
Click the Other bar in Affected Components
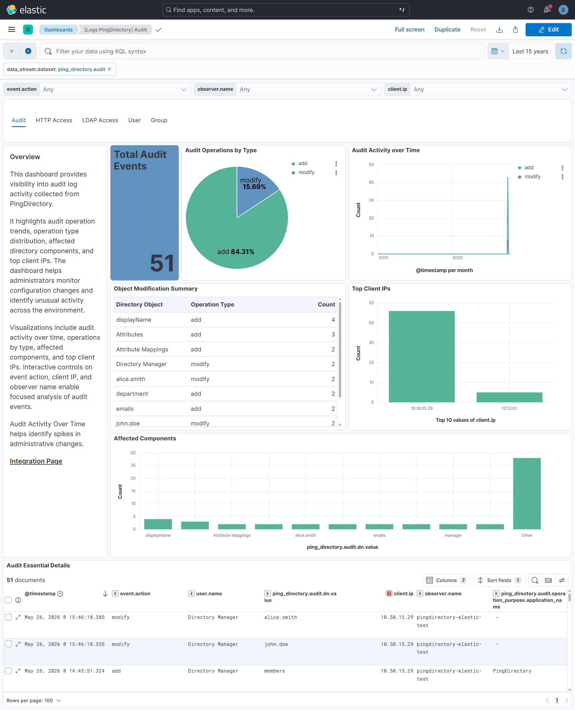(527, 493)
